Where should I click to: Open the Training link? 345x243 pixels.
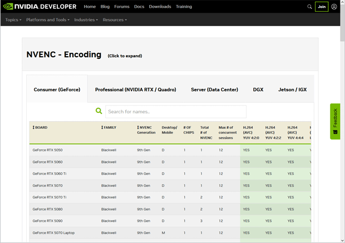(x=184, y=7)
